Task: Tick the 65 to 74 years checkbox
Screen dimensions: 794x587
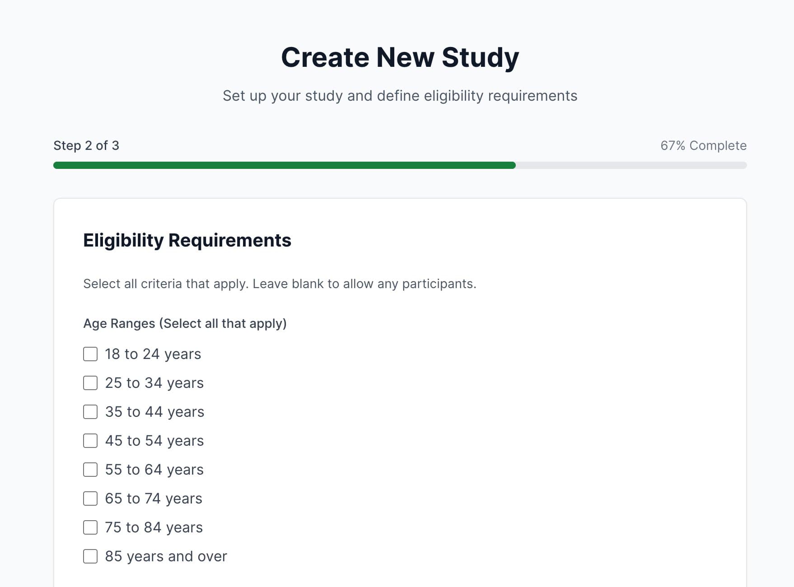Action: (90, 499)
